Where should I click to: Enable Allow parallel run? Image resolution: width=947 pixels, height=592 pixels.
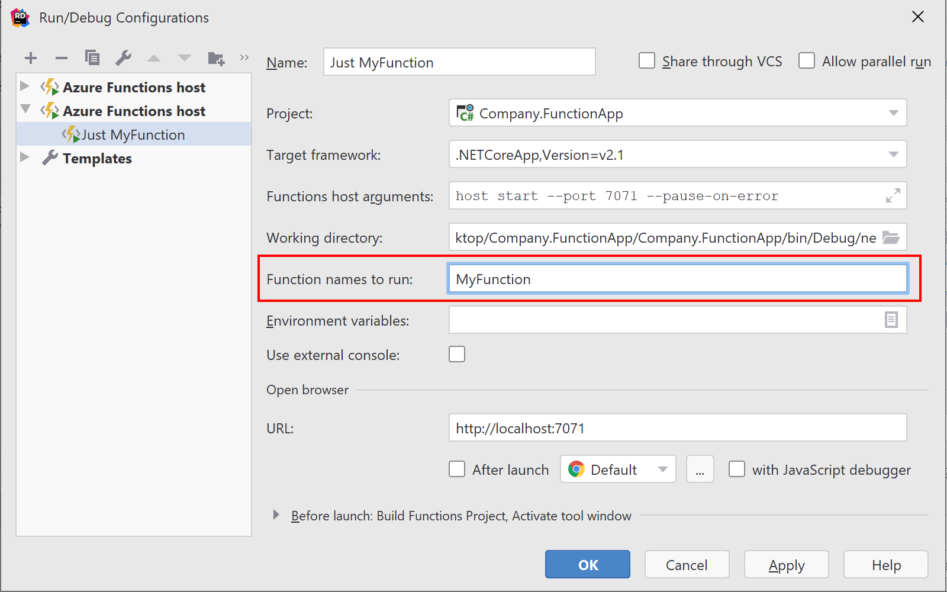807,61
